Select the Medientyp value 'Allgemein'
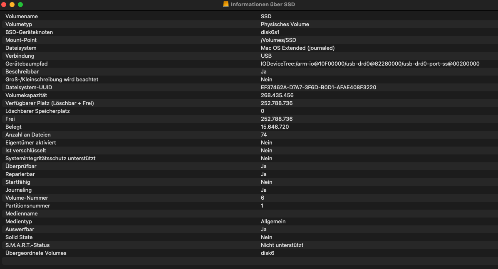The height and width of the screenshot is (269, 498). click(273, 222)
